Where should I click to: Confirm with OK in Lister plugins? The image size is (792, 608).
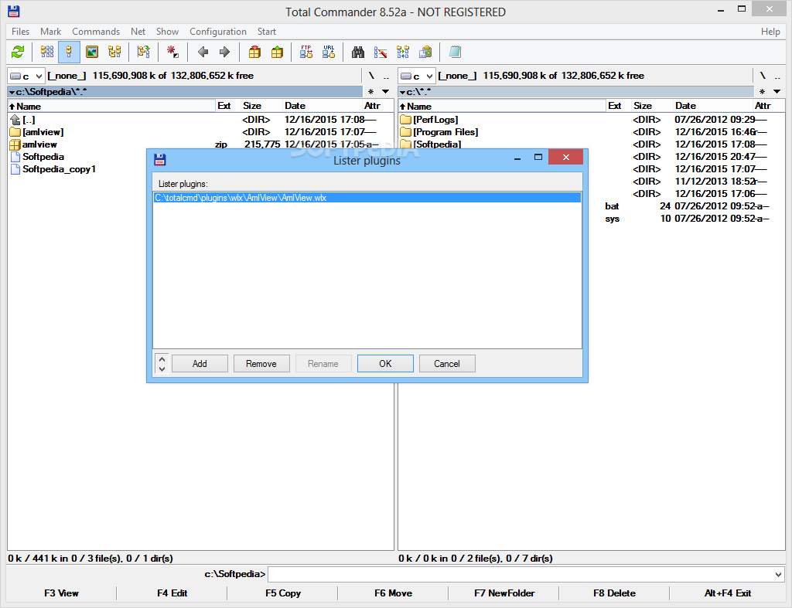[x=385, y=364]
